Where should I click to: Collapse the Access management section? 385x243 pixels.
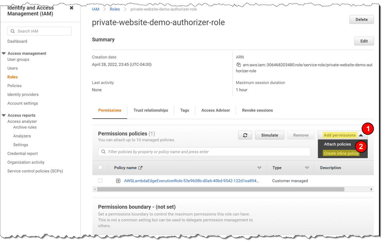pos(4,53)
